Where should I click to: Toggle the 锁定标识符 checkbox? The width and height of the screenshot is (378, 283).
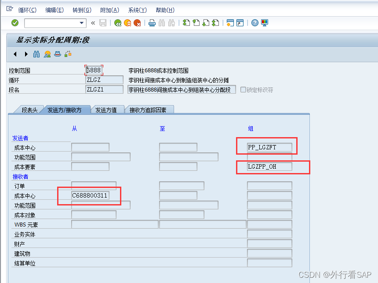click(x=243, y=90)
